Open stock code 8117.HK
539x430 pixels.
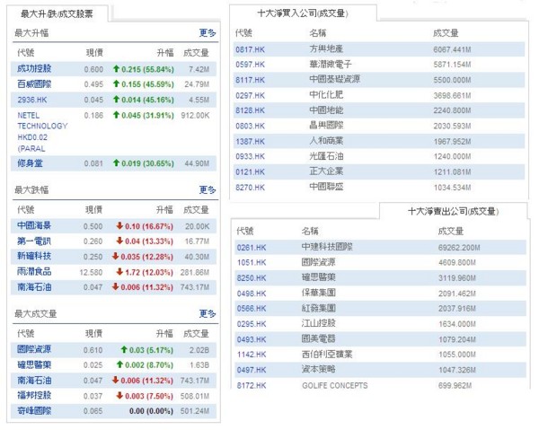click(251, 80)
